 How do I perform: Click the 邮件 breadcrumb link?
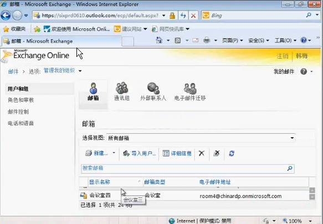tap(13, 71)
